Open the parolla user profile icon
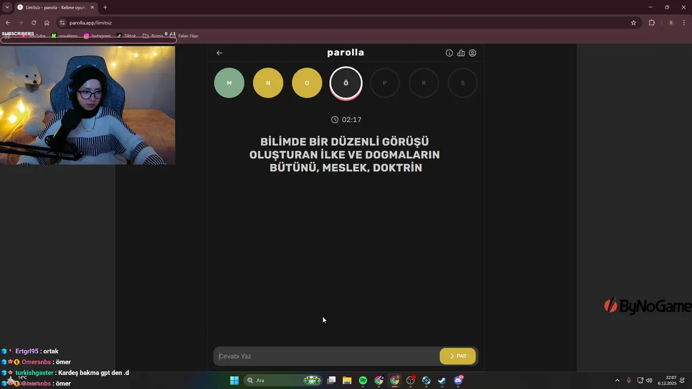Image resolution: width=692 pixels, height=389 pixels. (473, 53)
